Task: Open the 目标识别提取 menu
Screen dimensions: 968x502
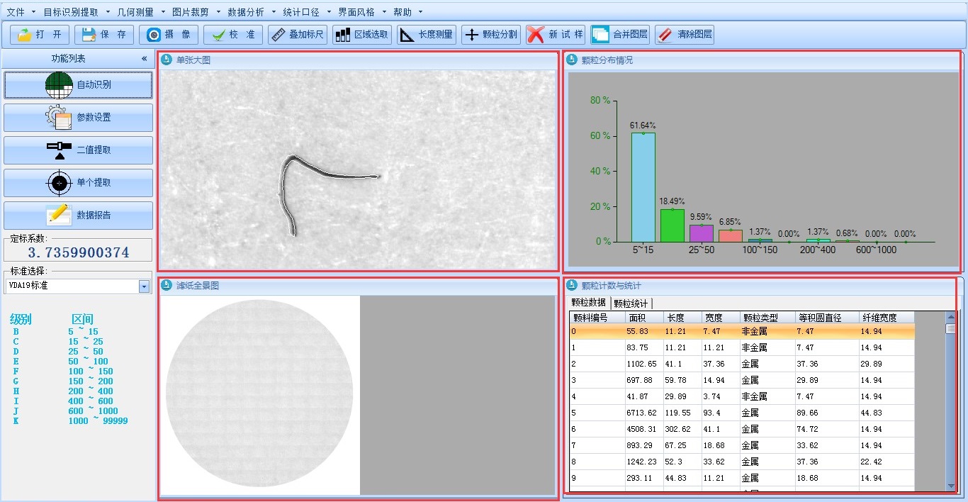Action: click(x=71, y=12)
